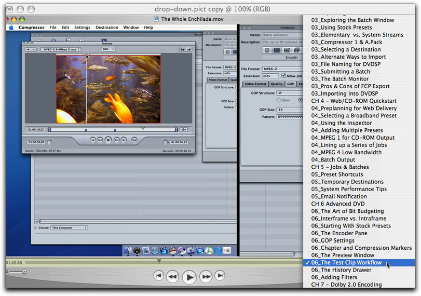Viewport: 421px width, 296px height.
Task: Click the output view button in Preview top-right
Action: pos(189,49)
